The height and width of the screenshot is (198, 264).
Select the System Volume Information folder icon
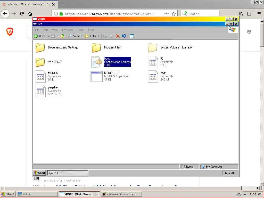click(153, 48)
